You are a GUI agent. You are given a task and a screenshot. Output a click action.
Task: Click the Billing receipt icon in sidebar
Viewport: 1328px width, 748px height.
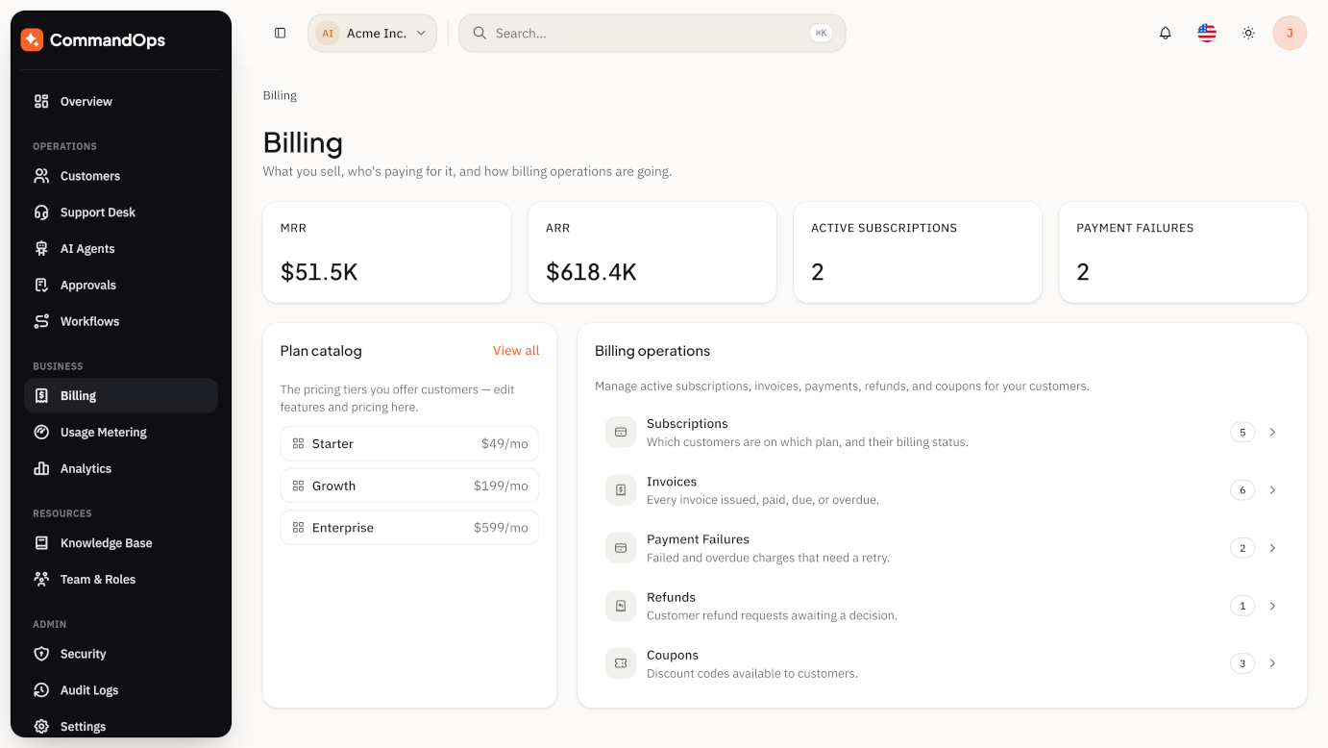pyautogui.click(x=41, y=396)
